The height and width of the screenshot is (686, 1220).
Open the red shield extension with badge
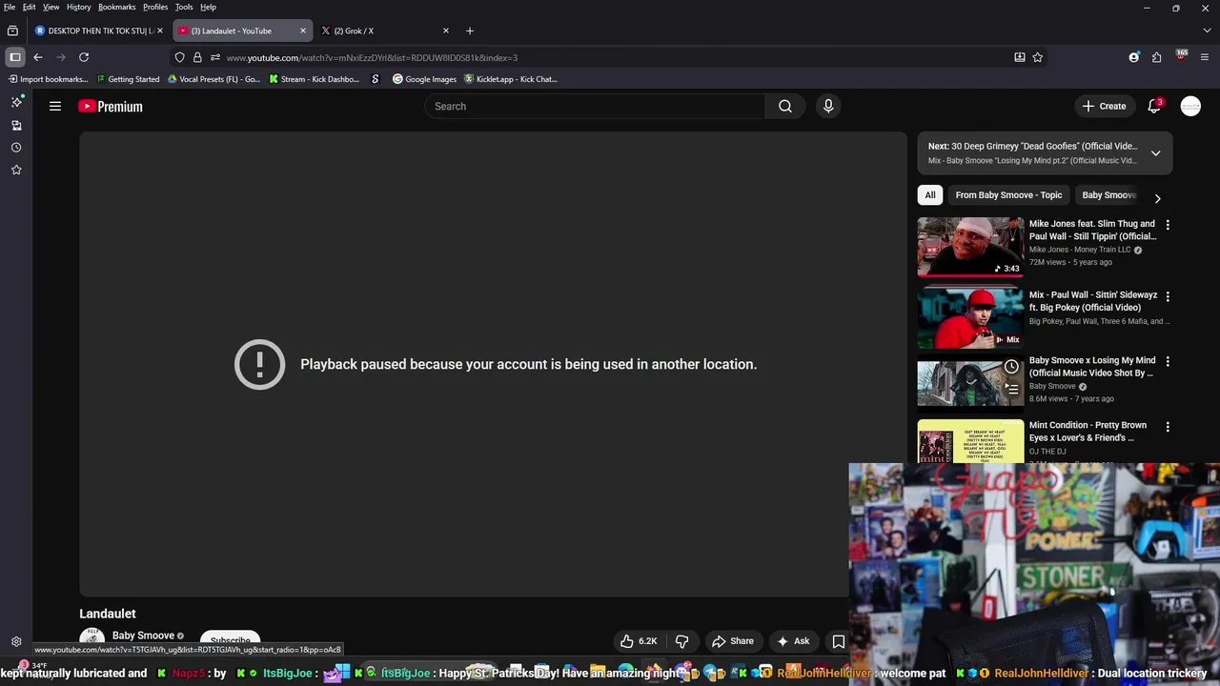click(1182, 57)
